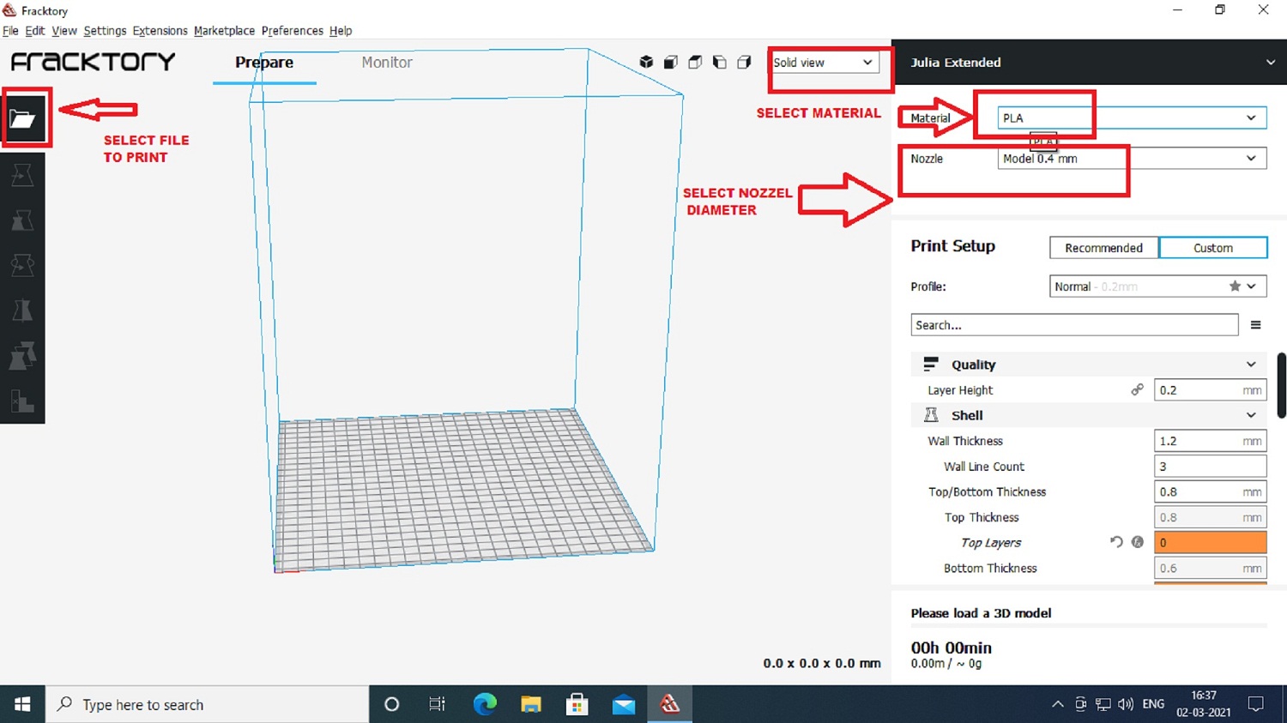
Task: Reset the Top Layers value with revert arrow
Action: point(1116,542)
